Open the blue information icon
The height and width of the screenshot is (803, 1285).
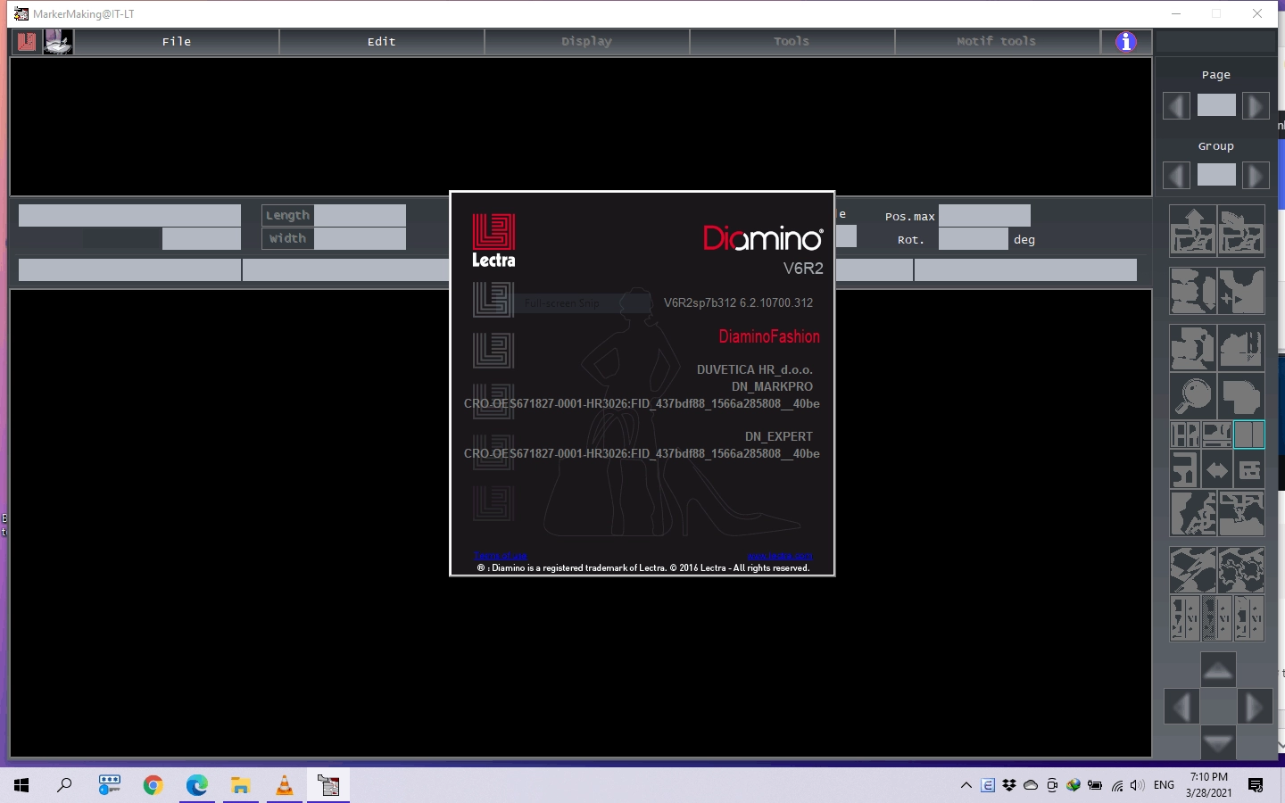pyautogui.click(x=1126, y=41)
